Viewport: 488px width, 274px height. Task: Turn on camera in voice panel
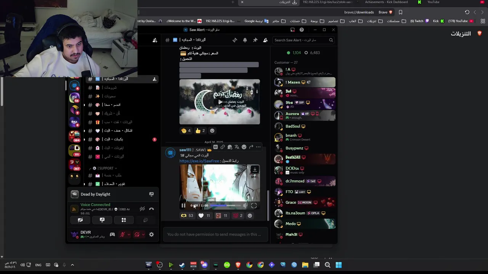tap(80, 220)
